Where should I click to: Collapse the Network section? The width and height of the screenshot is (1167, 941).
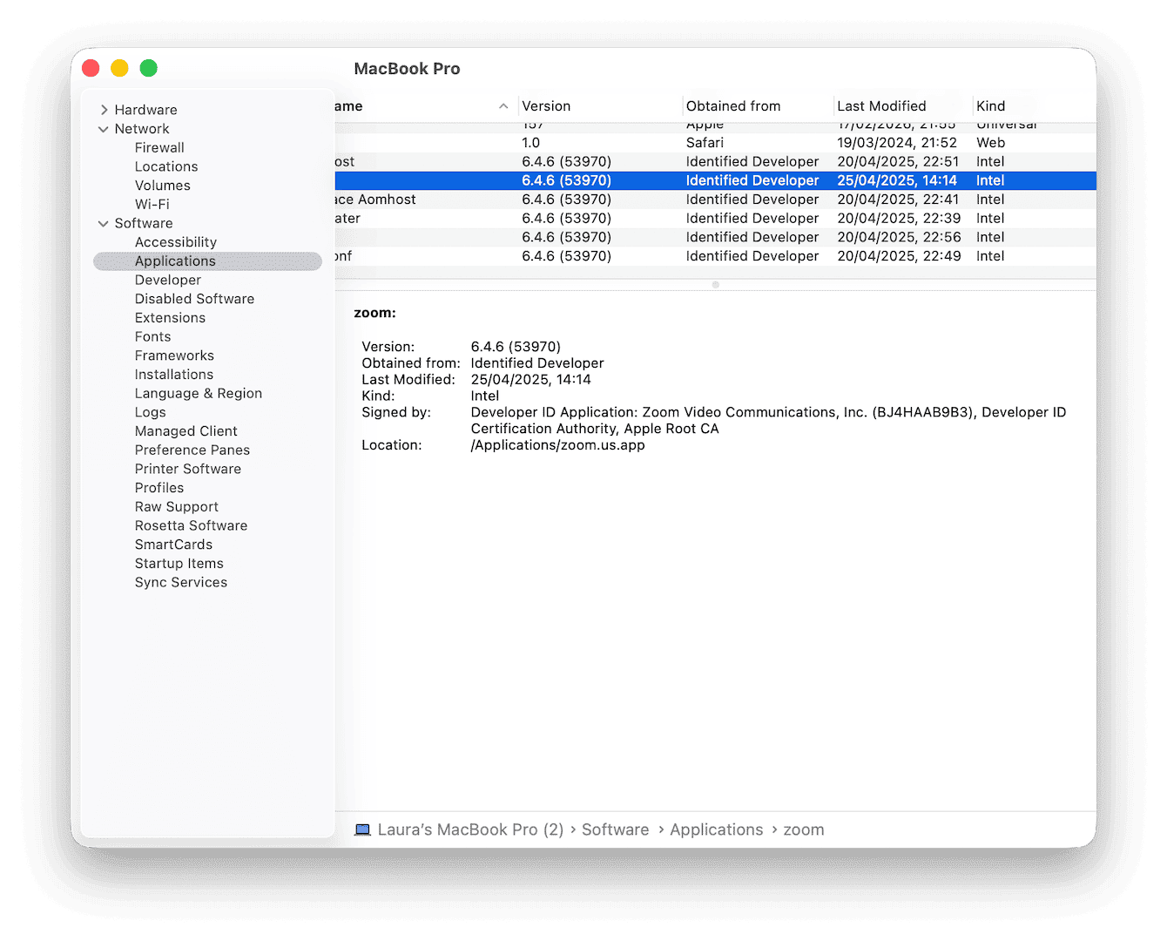(x=104, y=129)
